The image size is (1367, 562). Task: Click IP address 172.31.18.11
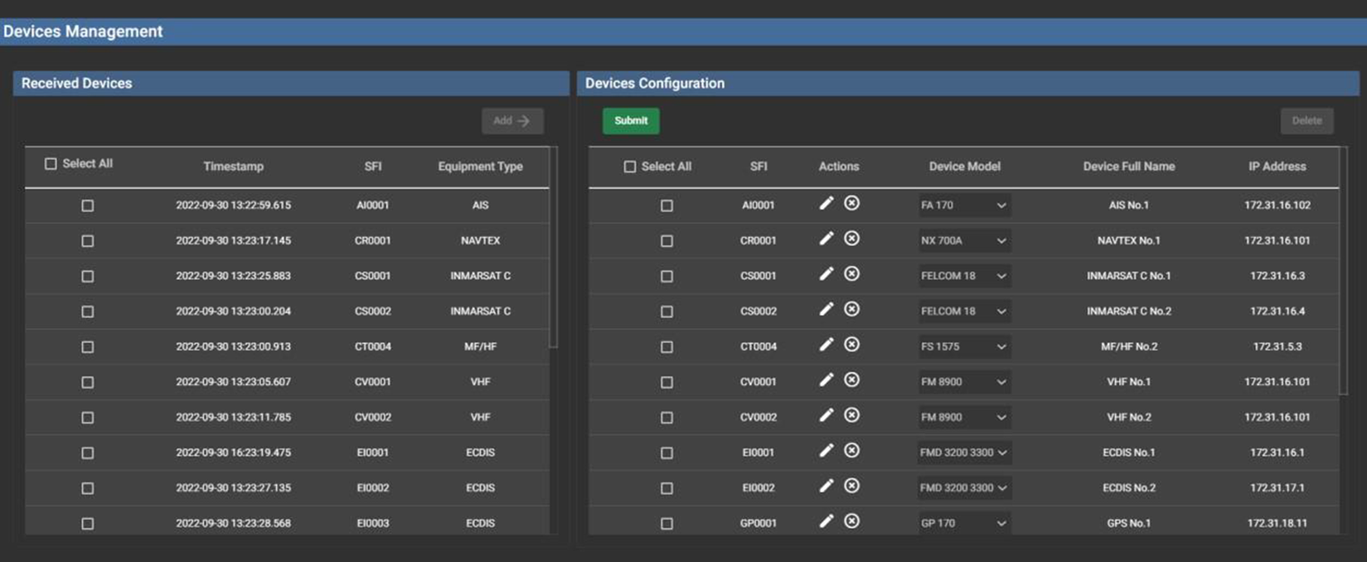point(1277,524)
